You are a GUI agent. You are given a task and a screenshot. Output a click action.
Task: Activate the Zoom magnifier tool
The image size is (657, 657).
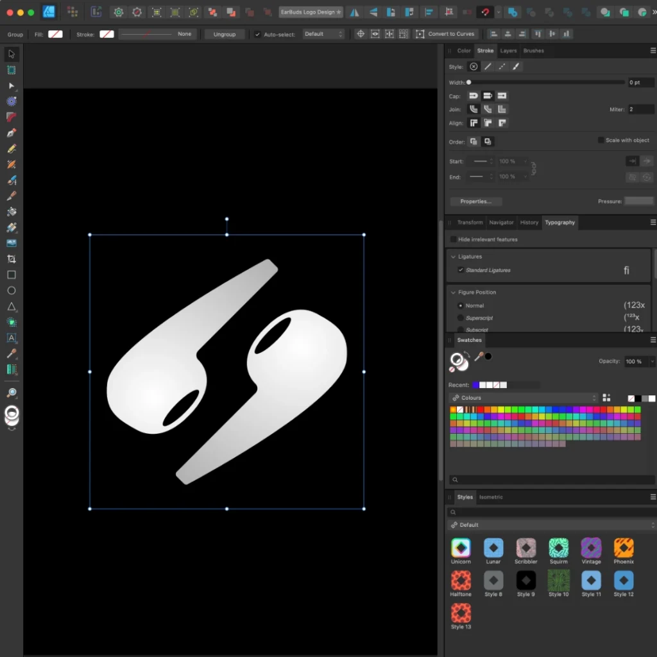pyautogui.click(x=11, y=393)
